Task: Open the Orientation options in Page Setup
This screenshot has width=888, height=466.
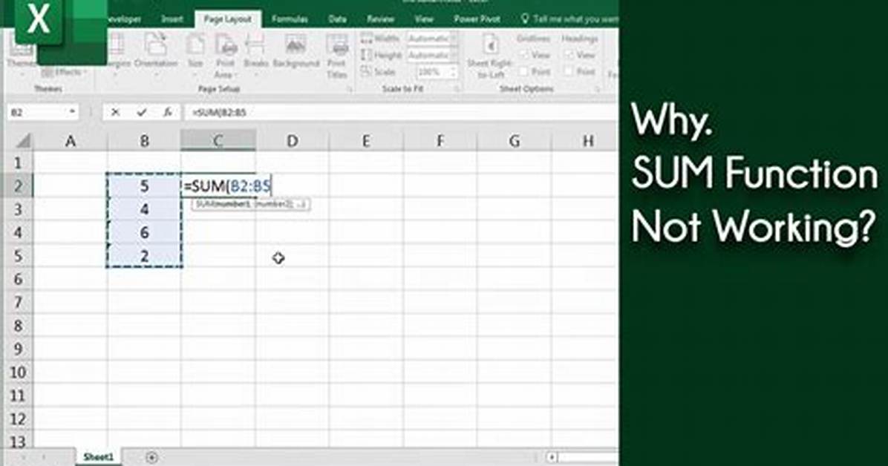Action: point(155,52)
